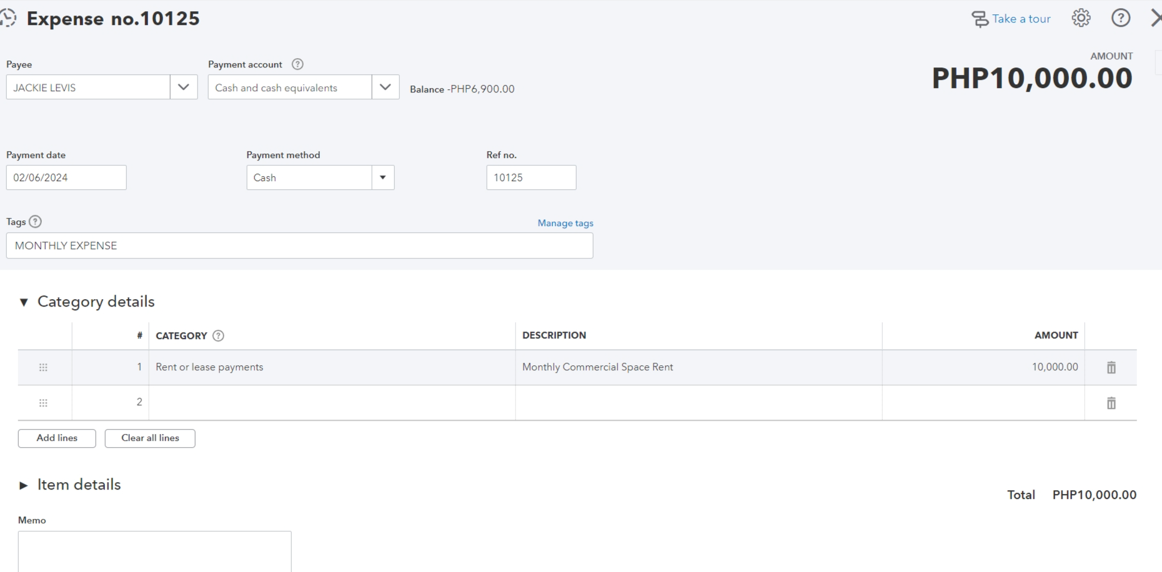This screenshot has height=572, width=1162.
Task: Grab drag handle of line 1
Action: [x=43, y=368]
